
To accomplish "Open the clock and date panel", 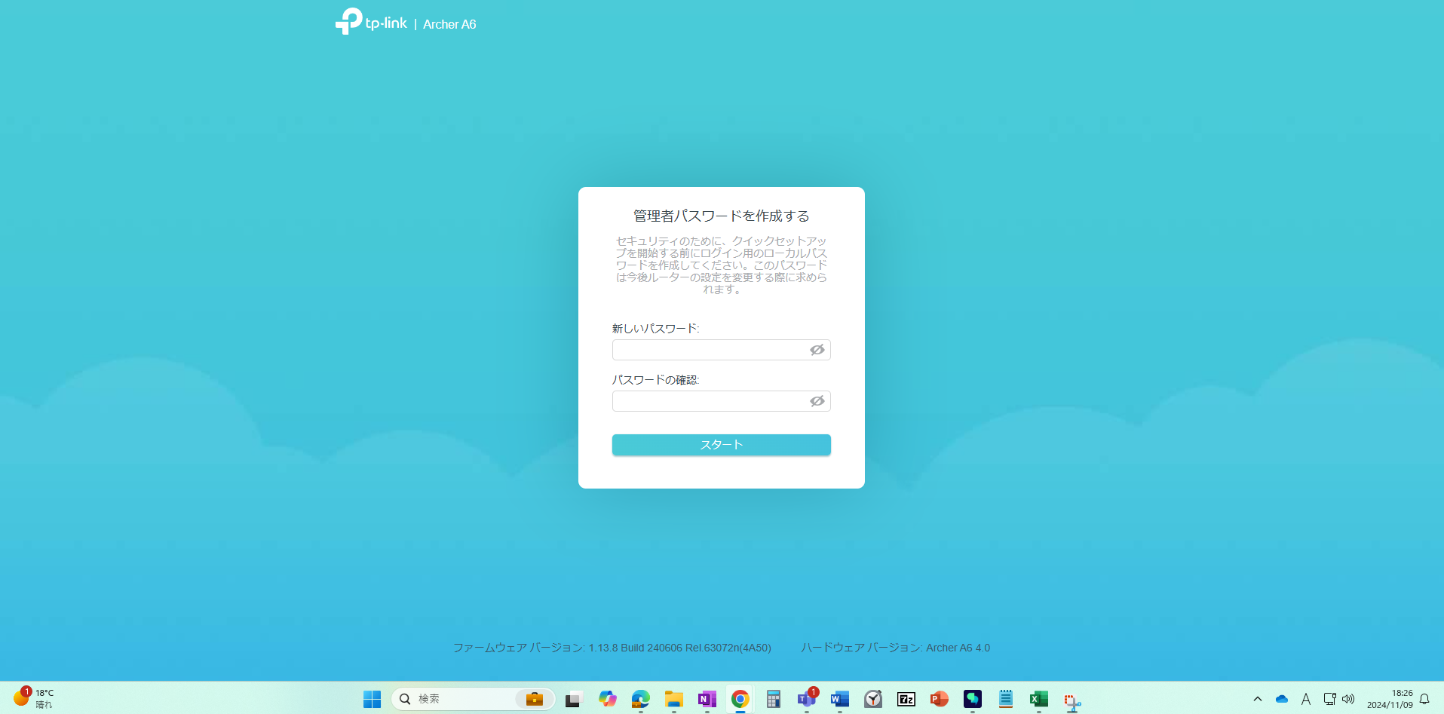I will pos(1390,699).
